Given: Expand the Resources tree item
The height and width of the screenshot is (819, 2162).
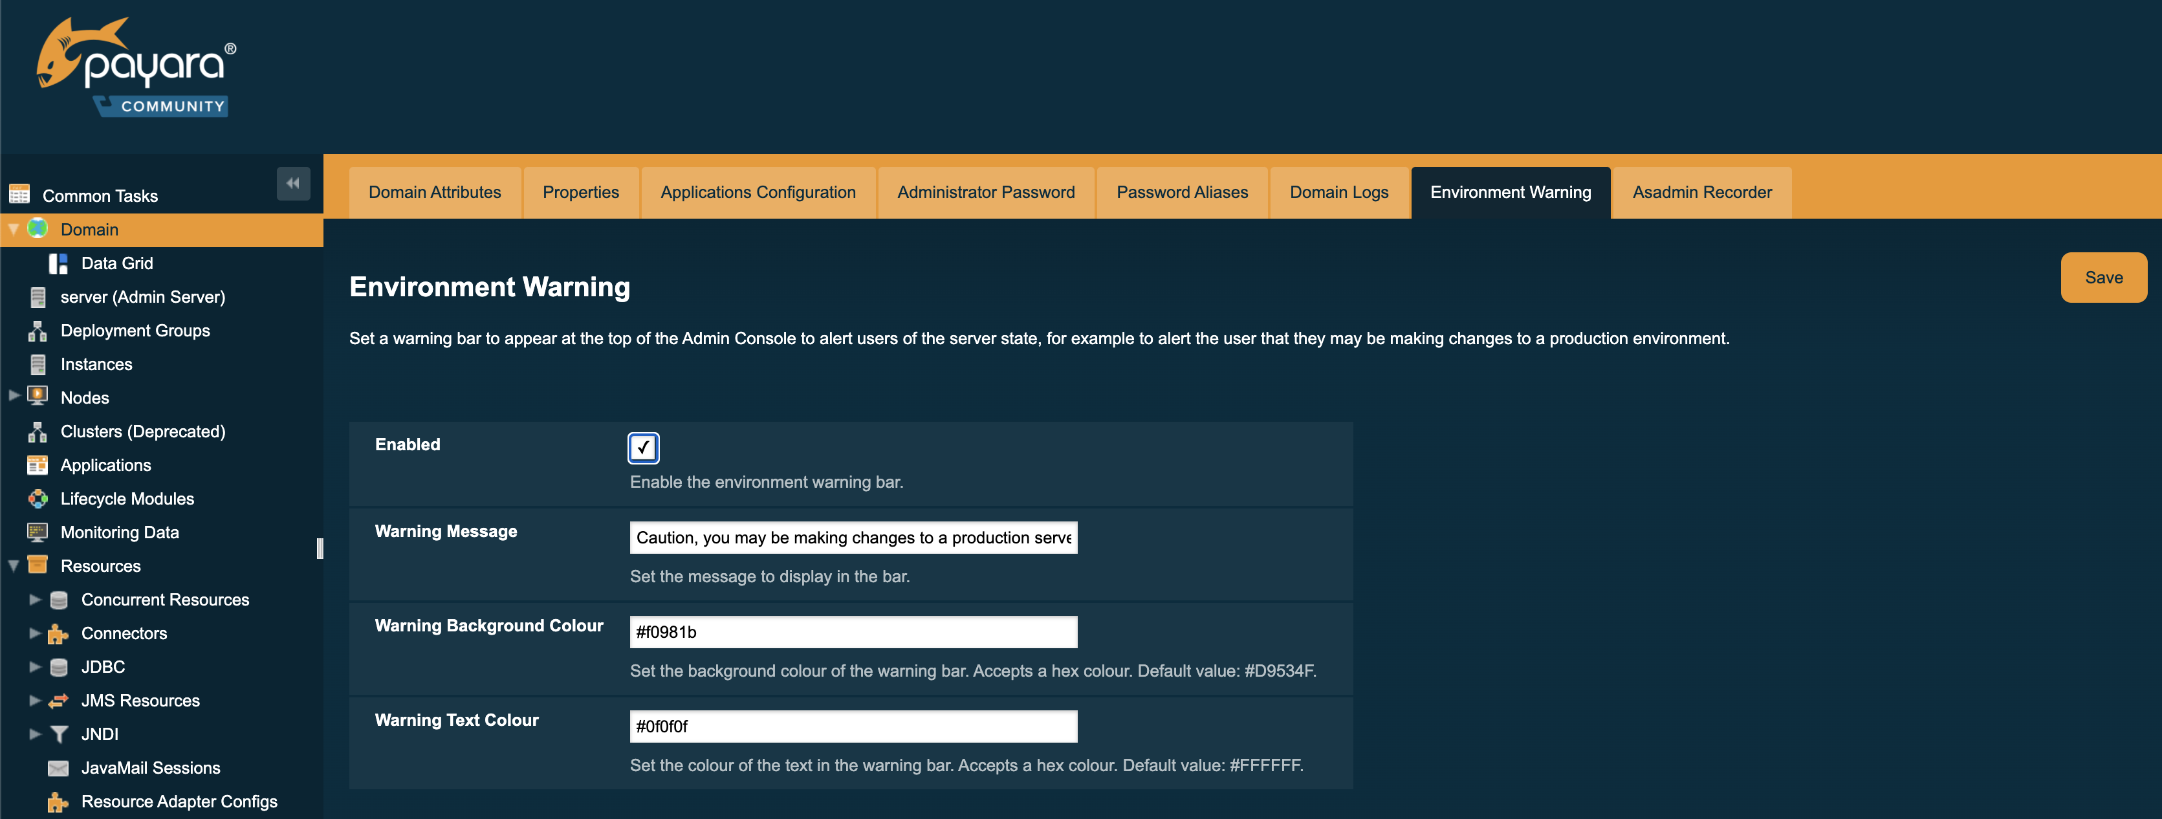Looking at the screenshot, I should (11, 564).
